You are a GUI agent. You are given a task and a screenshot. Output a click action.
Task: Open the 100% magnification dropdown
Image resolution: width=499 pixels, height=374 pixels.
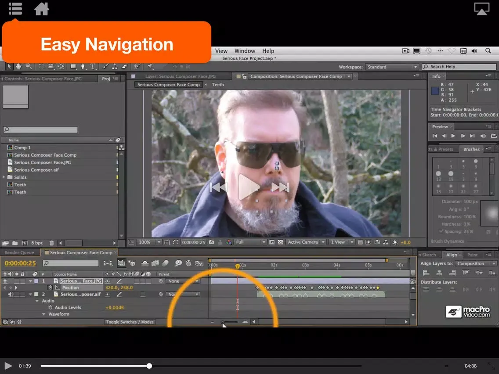click(x=149, y=242)
